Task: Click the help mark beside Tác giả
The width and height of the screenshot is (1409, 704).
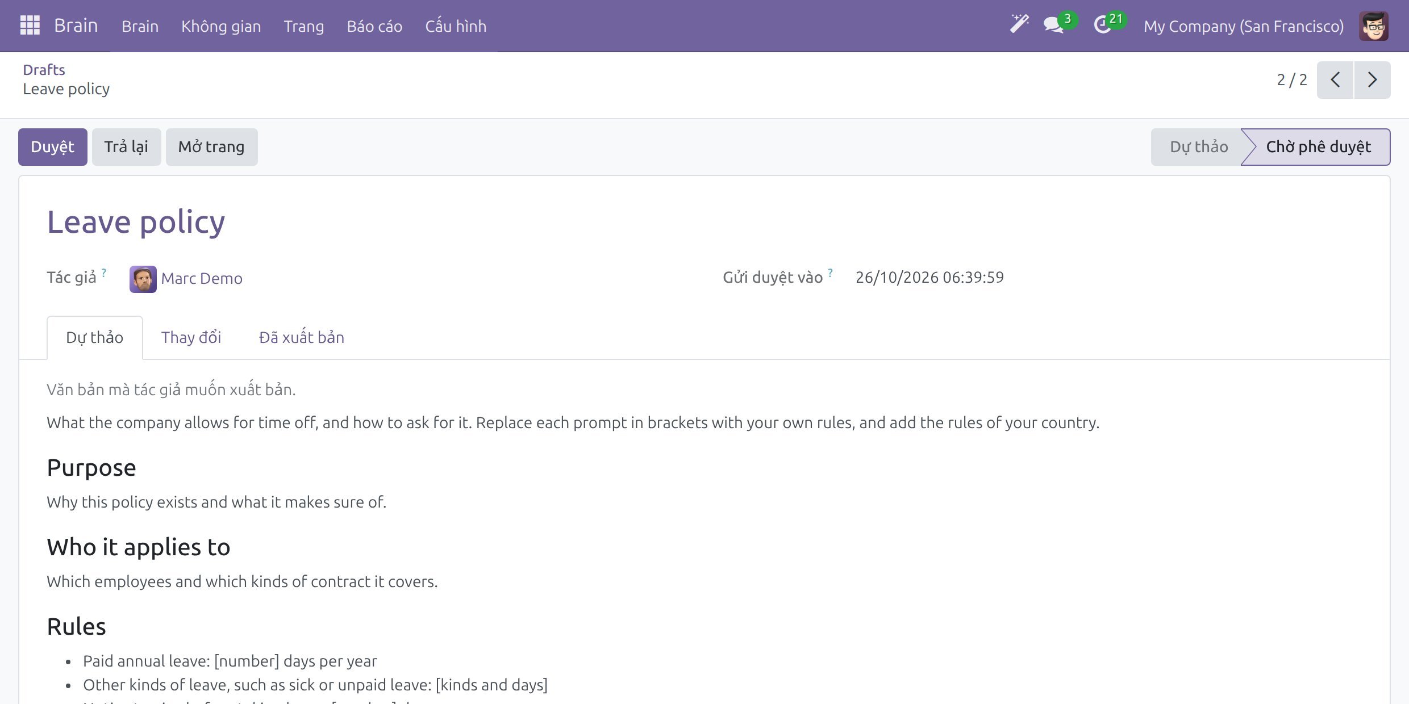Action: [104, 273]
